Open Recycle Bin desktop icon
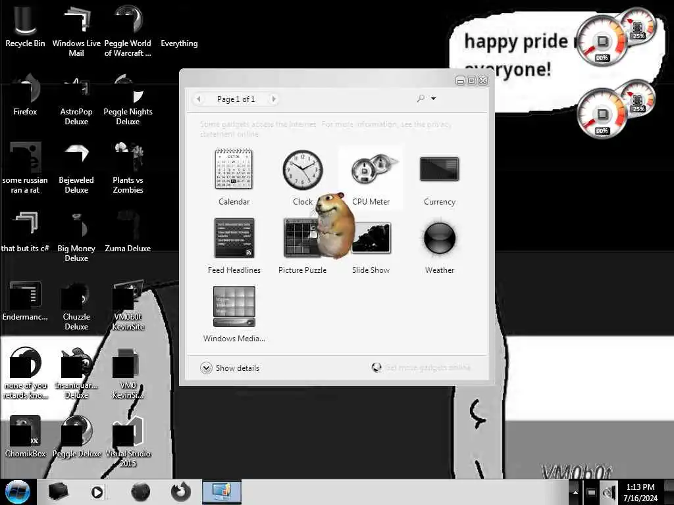The width and height of the screenshot is (674, 505). pos(25,26)
